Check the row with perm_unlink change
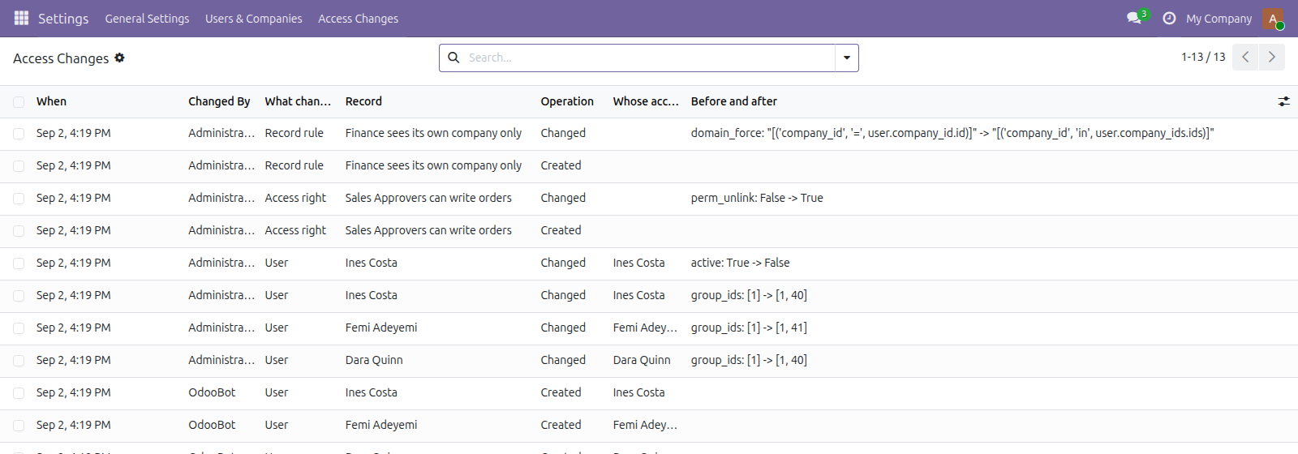 [19, 199]
